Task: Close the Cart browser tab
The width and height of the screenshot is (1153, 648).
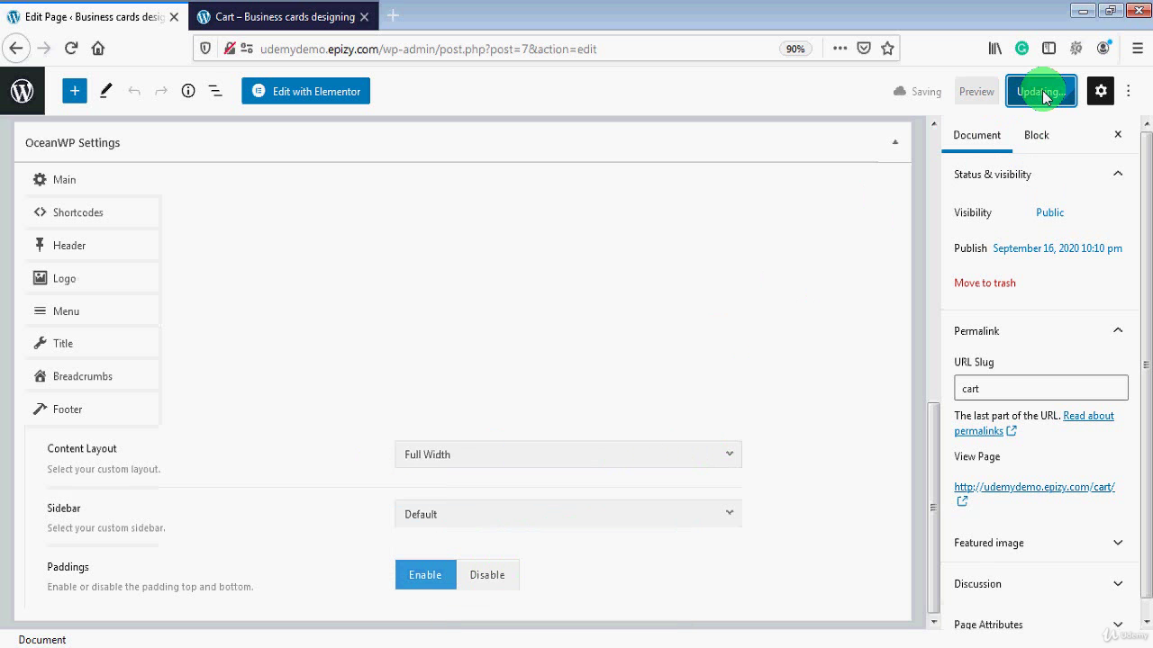Action: tap(364, 17)
